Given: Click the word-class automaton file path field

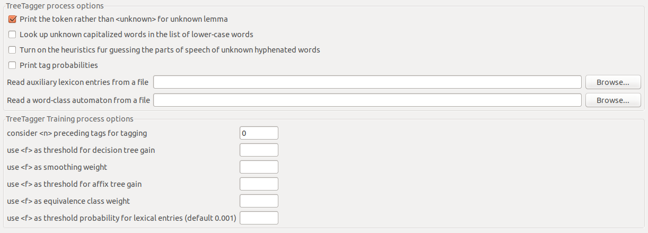Looking at the screenshot, I should tap(367, 100).
